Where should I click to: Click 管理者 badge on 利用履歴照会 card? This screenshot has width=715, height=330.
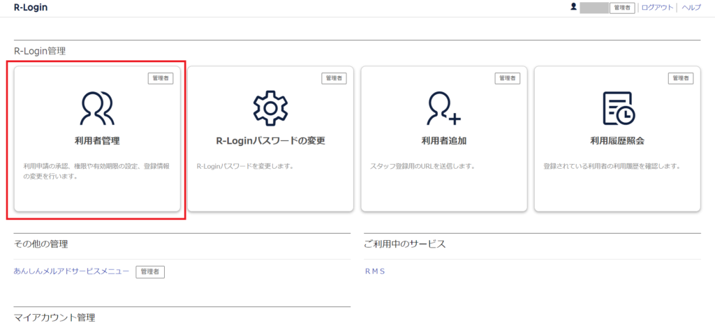coord(681,78)
